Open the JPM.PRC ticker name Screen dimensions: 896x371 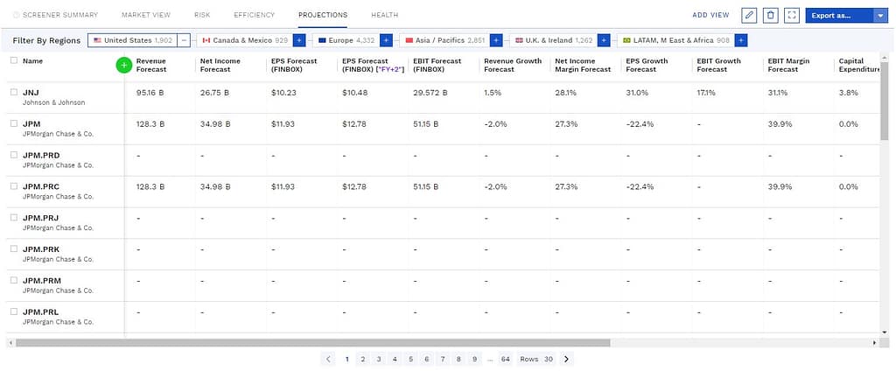pyautogui.click(x=40, y=186)
